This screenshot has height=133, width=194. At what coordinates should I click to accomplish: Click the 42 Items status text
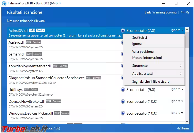tap(183, 128)
